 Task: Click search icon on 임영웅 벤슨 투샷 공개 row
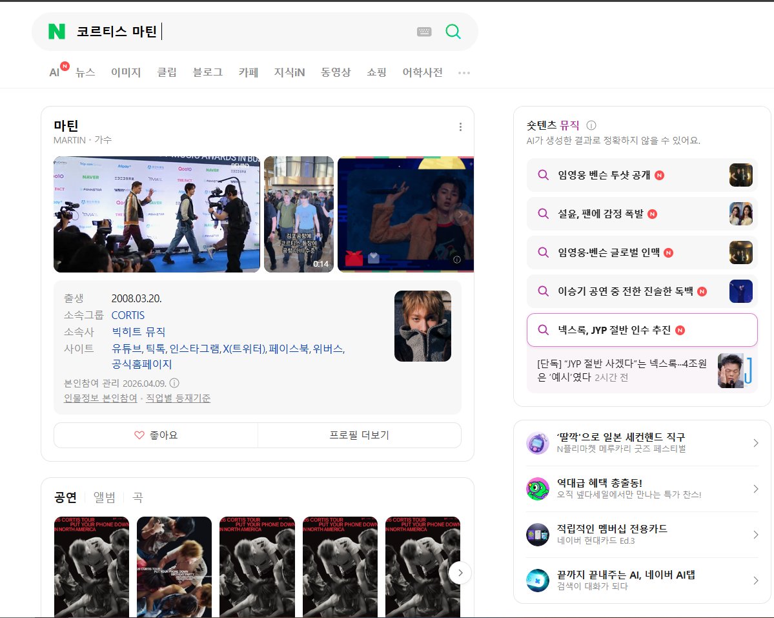pos(543,175)
